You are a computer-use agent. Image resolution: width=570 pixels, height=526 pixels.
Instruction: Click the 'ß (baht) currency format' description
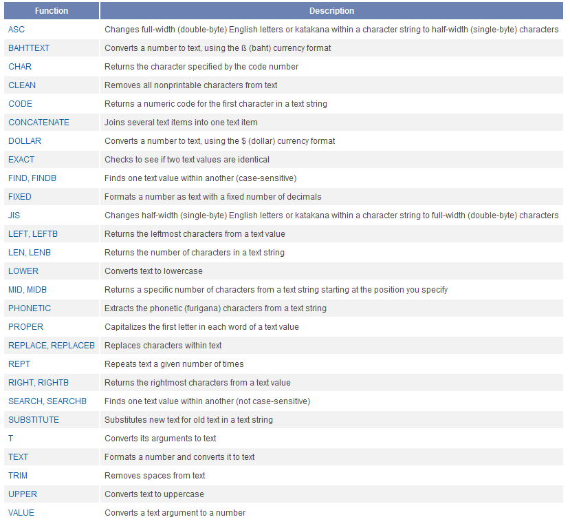[218, 48]
